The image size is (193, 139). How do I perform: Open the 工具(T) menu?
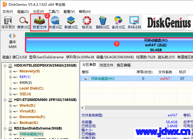[54, 12]
